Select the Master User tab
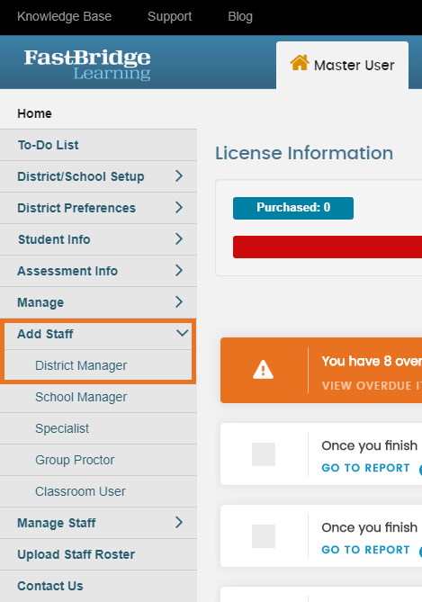Screen dimensions: 422x602 point(342,66)
